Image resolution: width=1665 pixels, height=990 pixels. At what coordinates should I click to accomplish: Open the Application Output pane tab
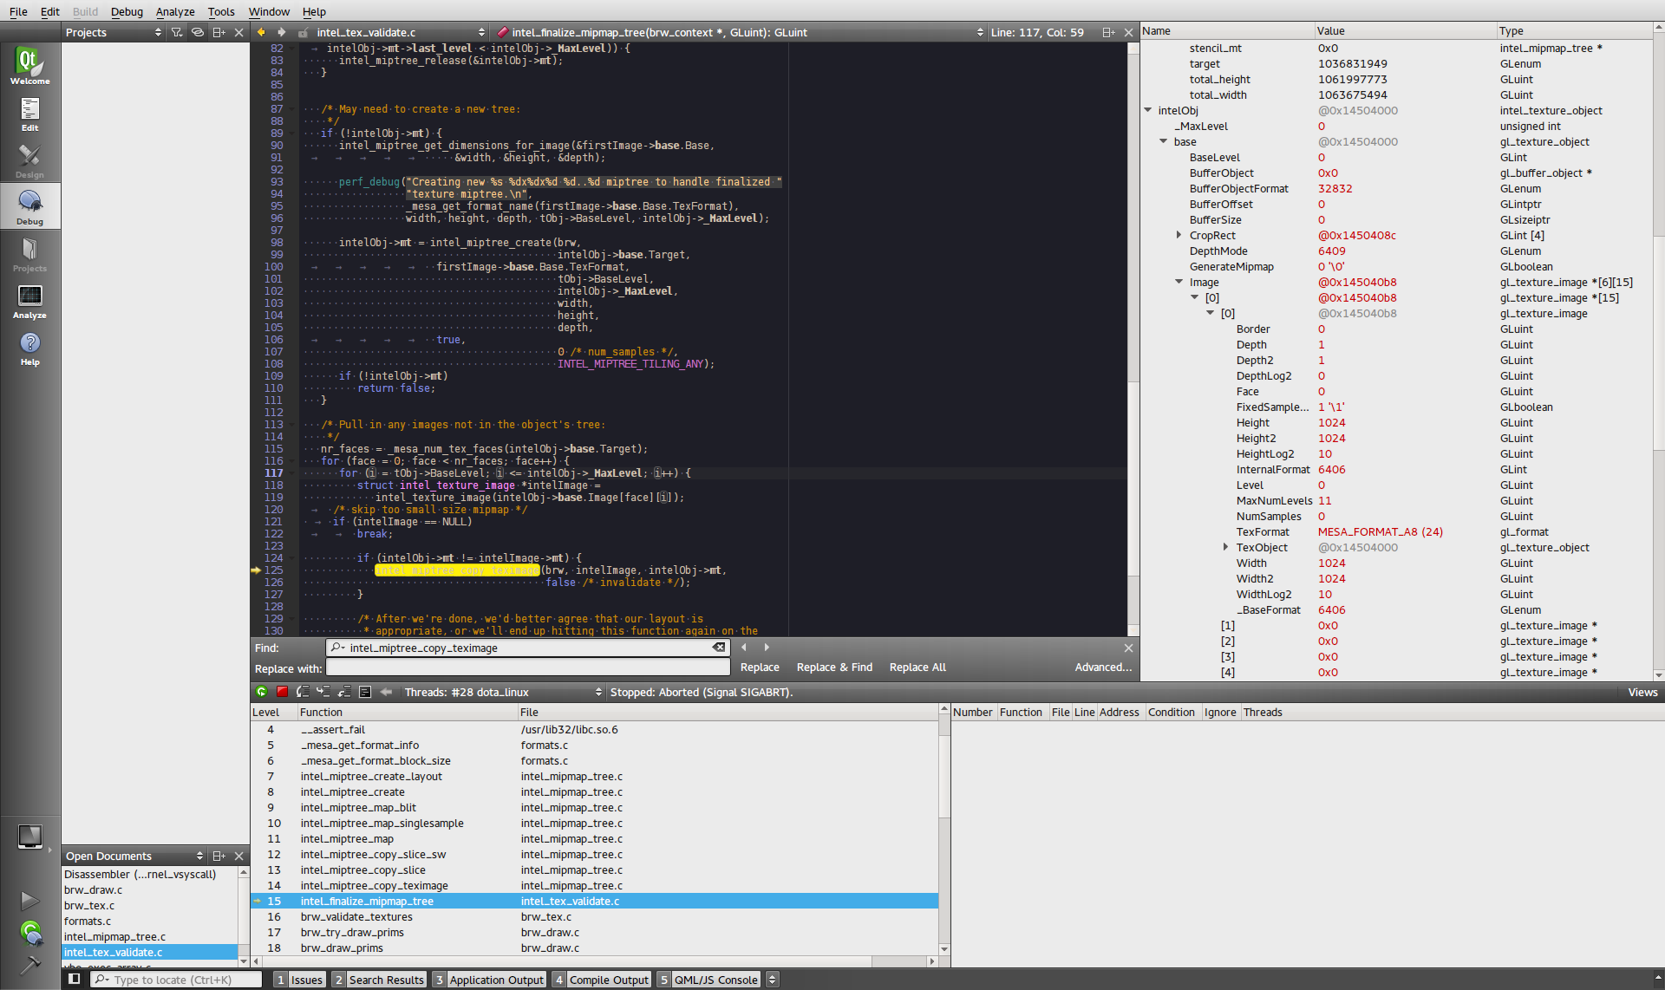coord(496,980)
